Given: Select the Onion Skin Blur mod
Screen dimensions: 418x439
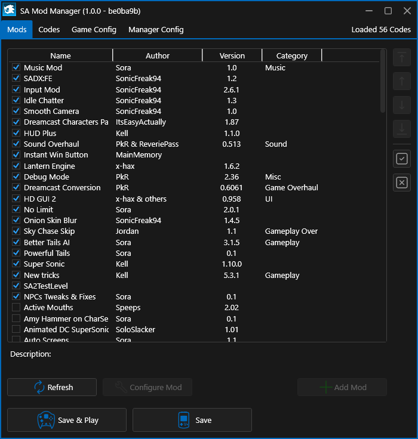Looking at the screenshot, I should pos(195,220).
